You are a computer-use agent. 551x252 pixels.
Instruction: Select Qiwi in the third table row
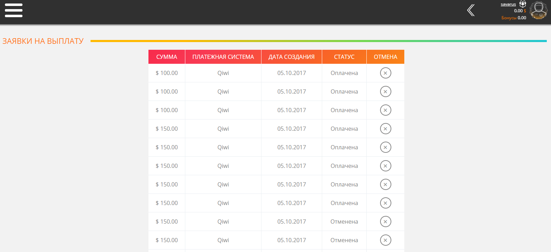[223, 110]
